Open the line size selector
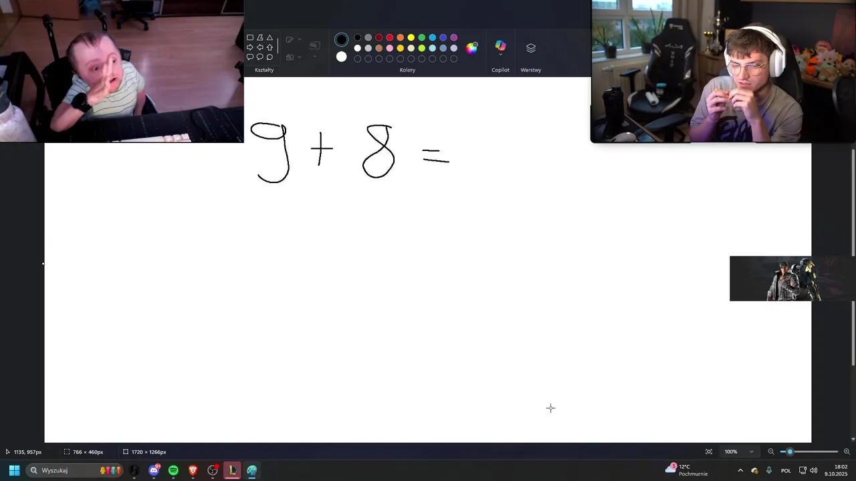The height and width of the screenshot is (481, 856). 314,48
